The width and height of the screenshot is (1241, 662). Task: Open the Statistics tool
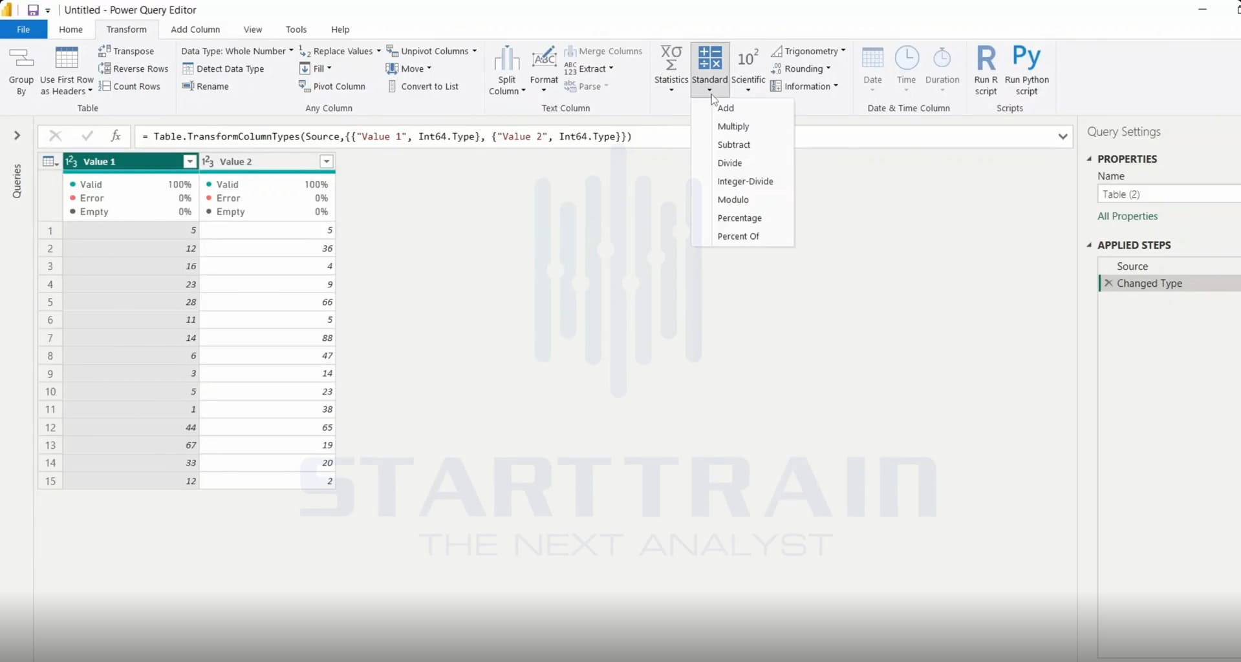click(671, 70)
